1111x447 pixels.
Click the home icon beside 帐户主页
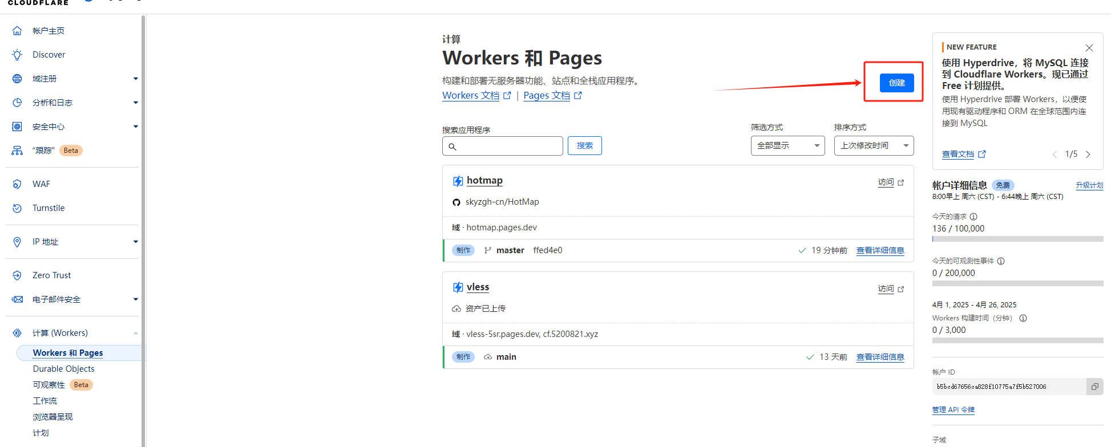point(17,31)
